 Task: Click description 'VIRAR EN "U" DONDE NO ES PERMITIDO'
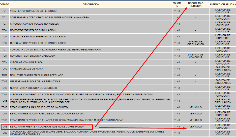click(x=33, y=11)
